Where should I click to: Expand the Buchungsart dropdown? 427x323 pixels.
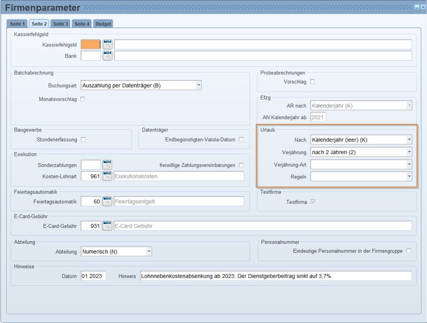pyautogui.click(x=198, y=85)
